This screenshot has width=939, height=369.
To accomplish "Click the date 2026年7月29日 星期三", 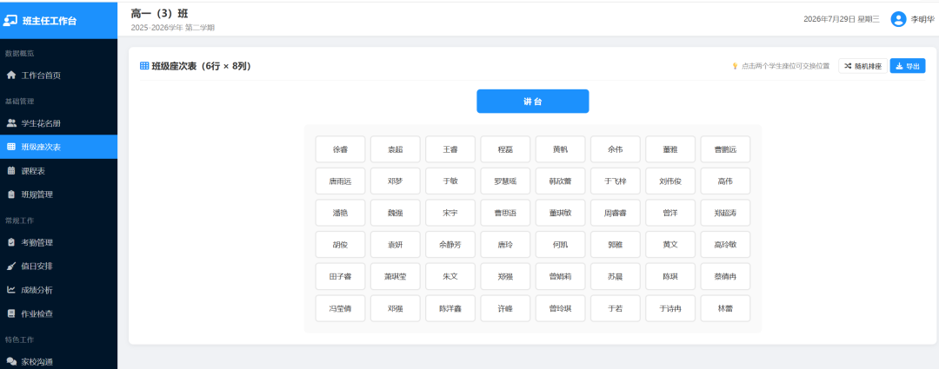I will [x=842, y=19].
